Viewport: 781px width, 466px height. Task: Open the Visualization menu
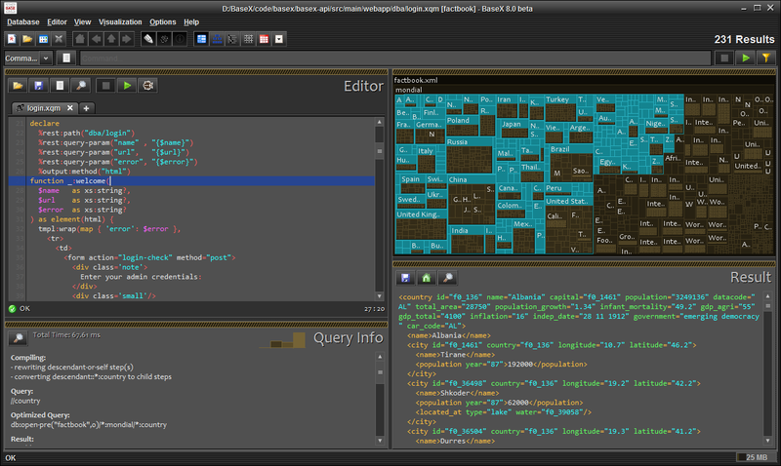tap(120, 21)
